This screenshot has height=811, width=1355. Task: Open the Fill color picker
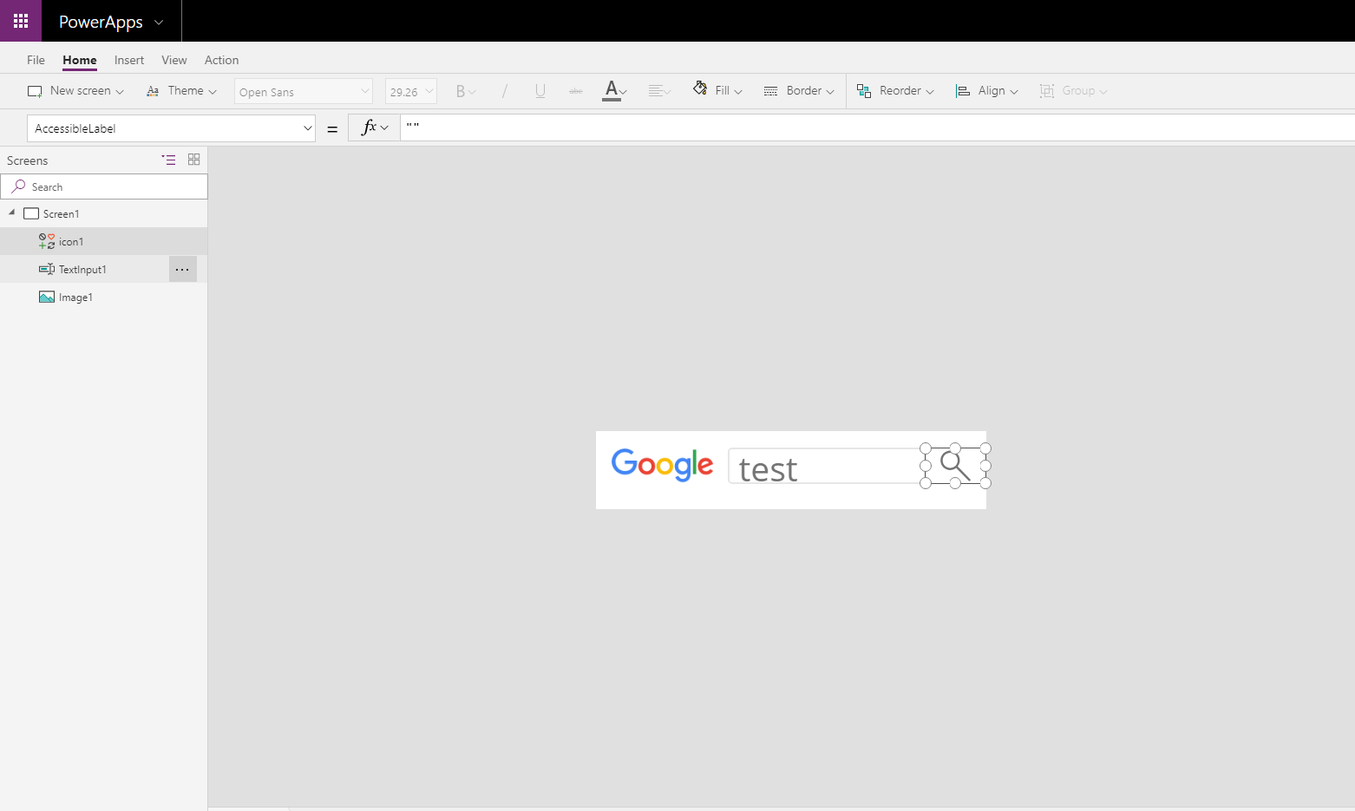tap(717, 90)
